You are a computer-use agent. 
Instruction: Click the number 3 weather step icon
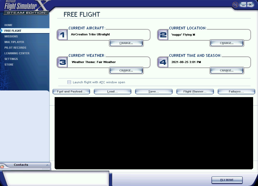[x=62, y=62]
